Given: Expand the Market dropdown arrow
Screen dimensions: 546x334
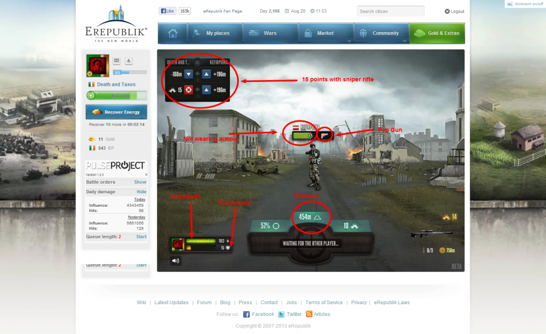Looking at the screenshot, I should coord(349,40).
